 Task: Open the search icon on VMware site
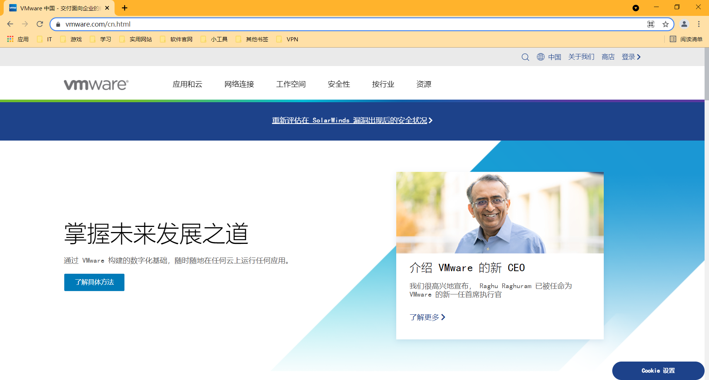point(525,57)
